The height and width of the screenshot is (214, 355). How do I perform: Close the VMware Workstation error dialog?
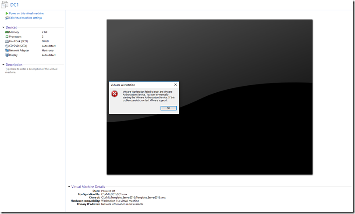coord(175,85)
